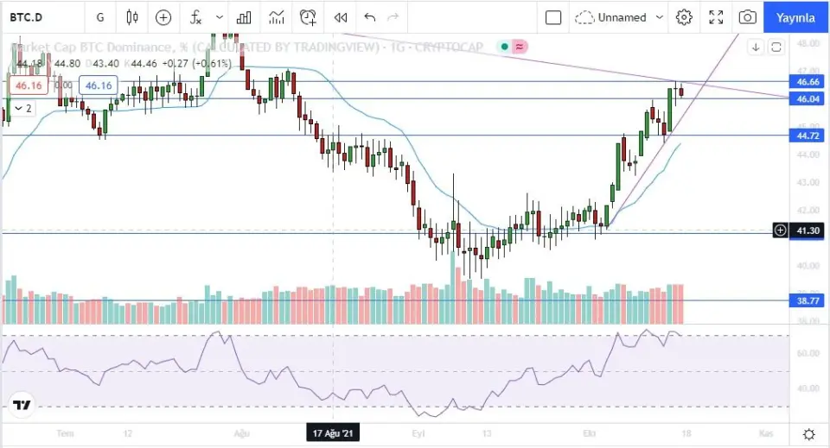The height and width of the screenshot is (448, 830).
Task: Start bar replay with the rewind icon
Action: coord(341,17)
